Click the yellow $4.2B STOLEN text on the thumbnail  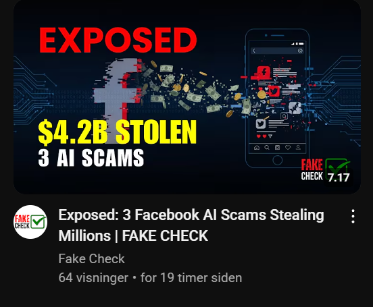(x=118, y=132)
